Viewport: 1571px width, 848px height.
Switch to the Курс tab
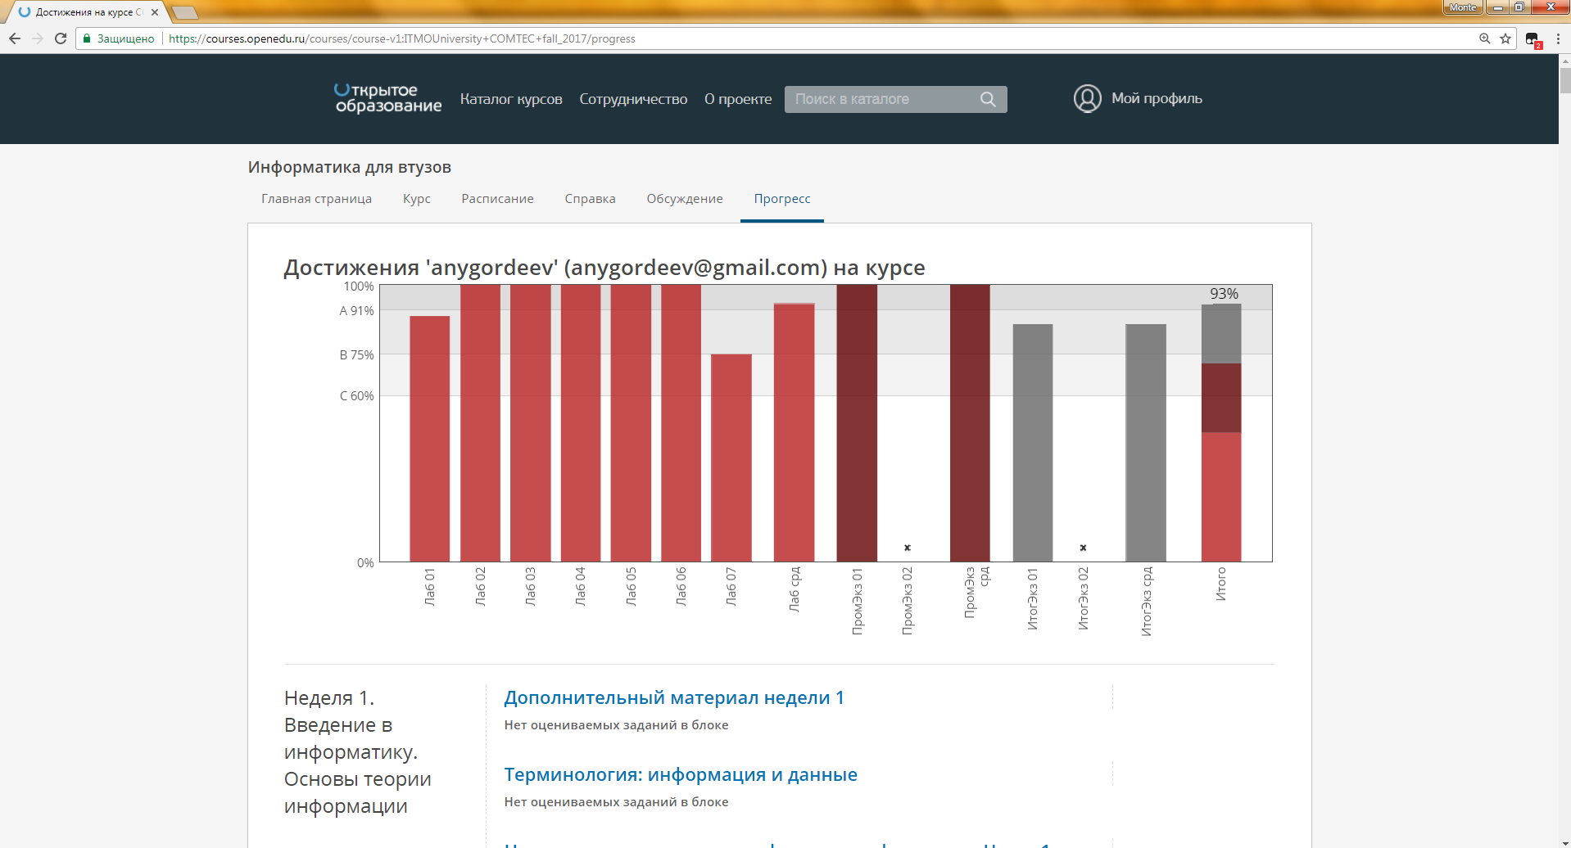point(416,199)
